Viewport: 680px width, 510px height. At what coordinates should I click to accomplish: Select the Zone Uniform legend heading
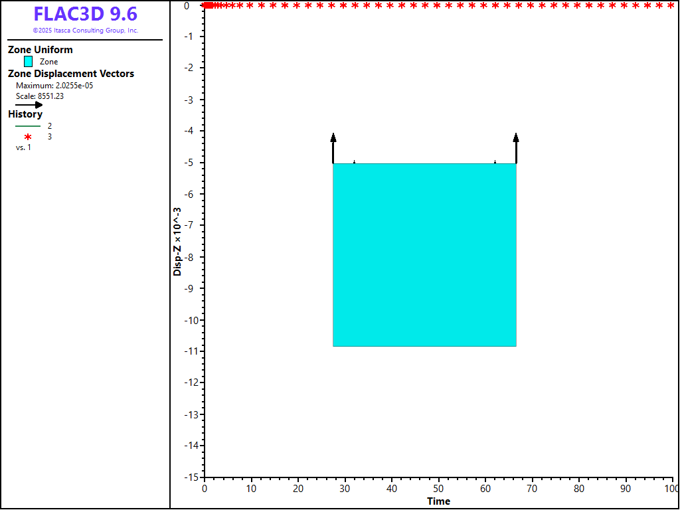pyautogui.click(x=41, y=50)
